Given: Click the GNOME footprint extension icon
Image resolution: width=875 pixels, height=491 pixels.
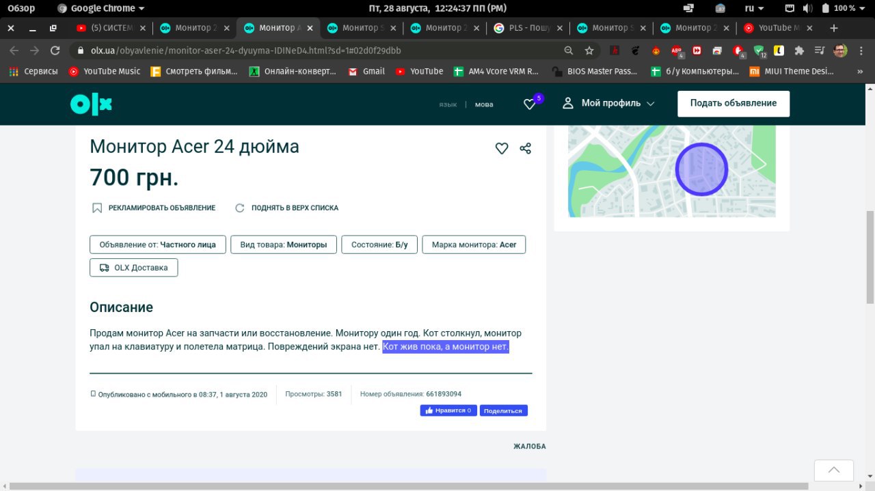Looking at the screenshot, I should point(635,51).
